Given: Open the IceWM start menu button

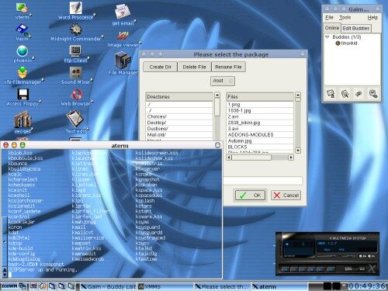Looking at the screenshot, I should coord(10,286).
